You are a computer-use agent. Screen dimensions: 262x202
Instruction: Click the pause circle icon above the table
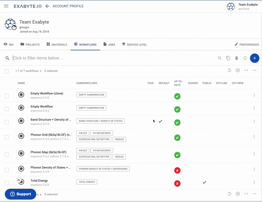(238, 70)
